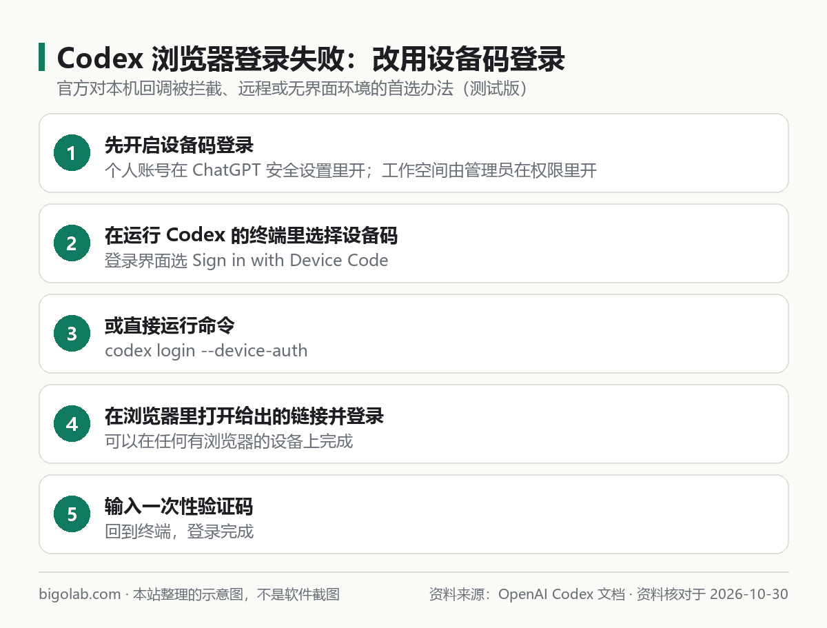Click the footer note "本站整理的示意图，不是软件截图"

tap(236, 594)
